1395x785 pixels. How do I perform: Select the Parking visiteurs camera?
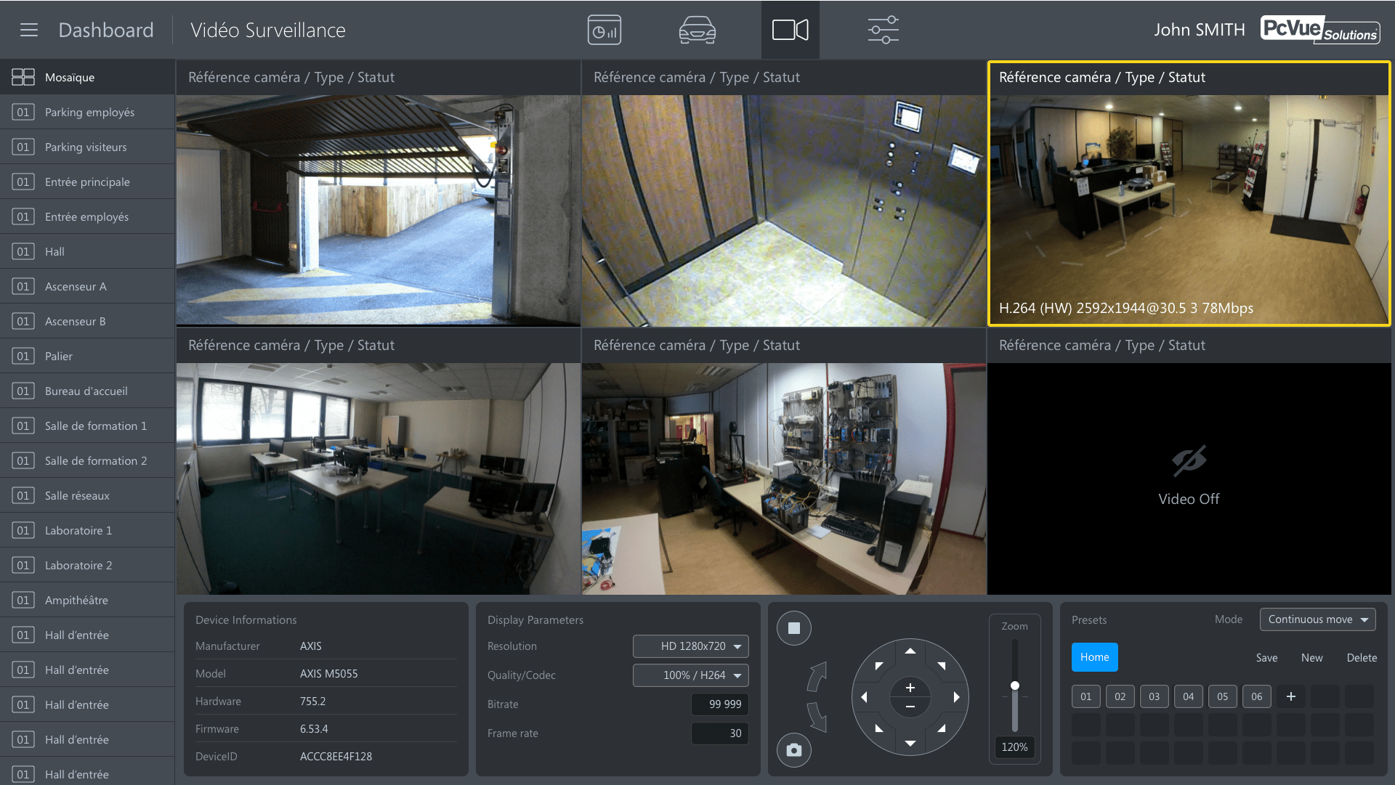(x=86, y=147)
